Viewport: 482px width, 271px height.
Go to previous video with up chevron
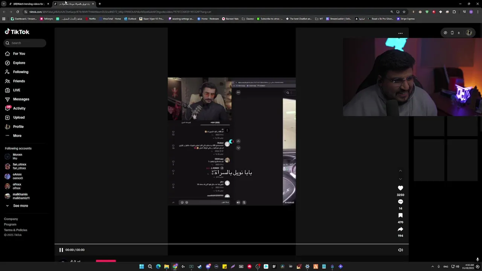pyautogui.click(x=400, y=171)
